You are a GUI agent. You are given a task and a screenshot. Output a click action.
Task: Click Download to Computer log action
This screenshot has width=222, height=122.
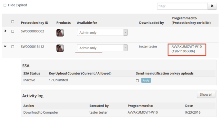coord(41,112)
